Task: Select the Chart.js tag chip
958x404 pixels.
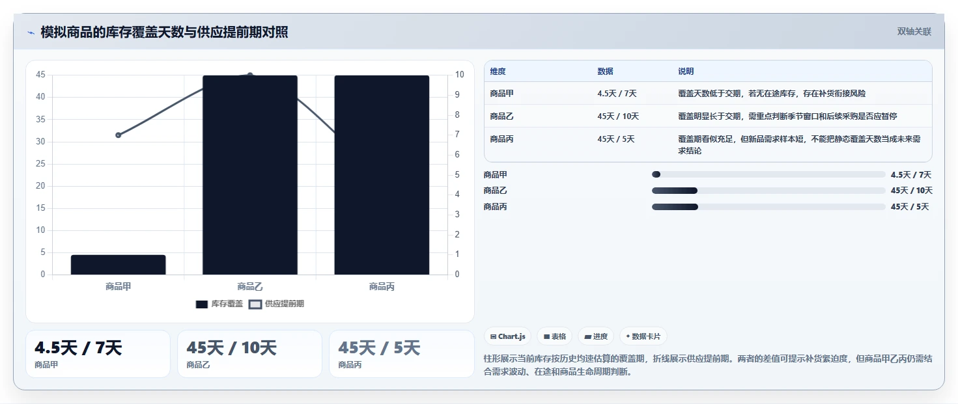Action: click(507, 336)
